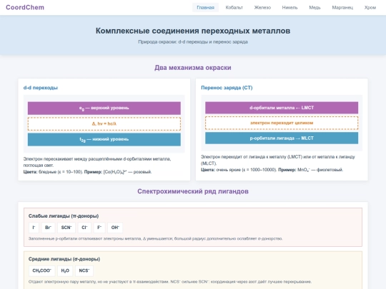Click the p-орбитали лиганда MLCT bar
The height and width of the screenshot is (289, 386).
tap(282, 138)
